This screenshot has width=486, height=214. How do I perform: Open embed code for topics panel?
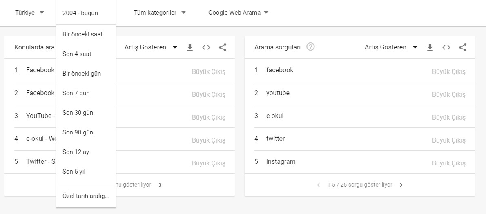(x=206, y=47)
